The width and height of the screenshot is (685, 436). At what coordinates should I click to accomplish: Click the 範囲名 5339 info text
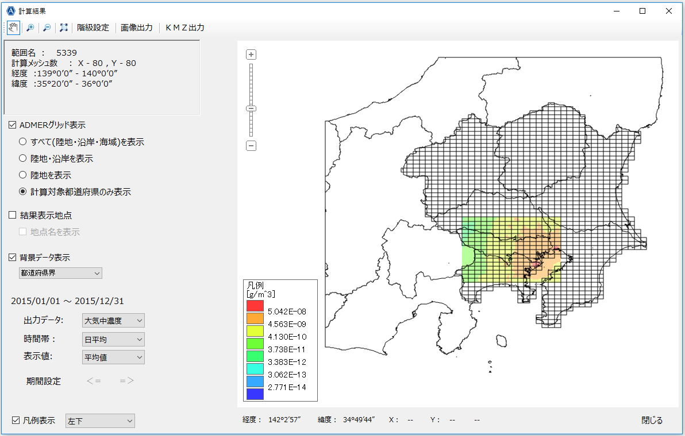[x=44, y=53]
